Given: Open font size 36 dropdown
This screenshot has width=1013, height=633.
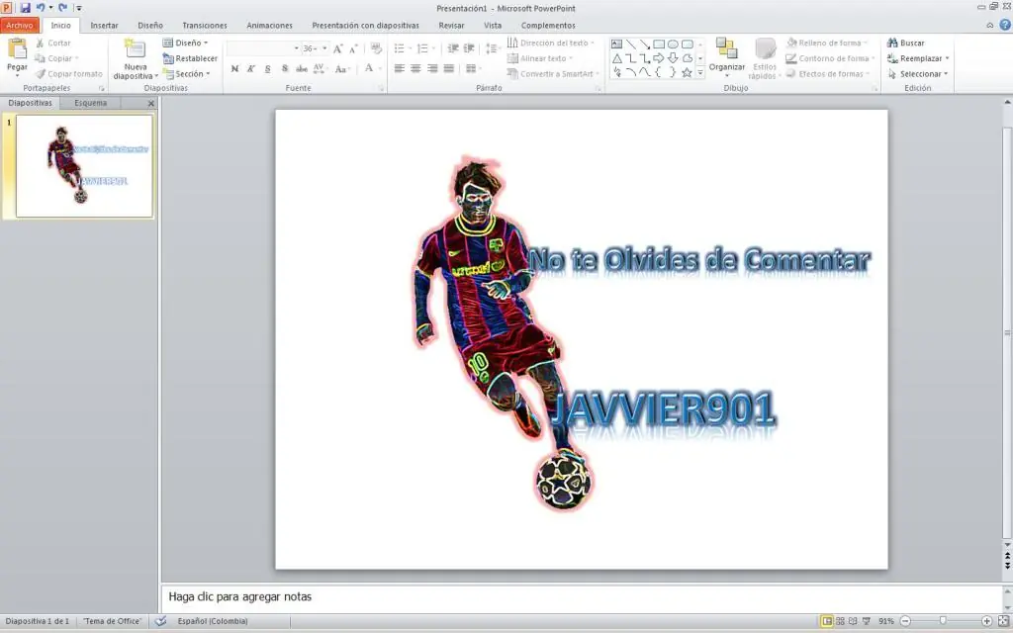Looking at the screenshot, I should pos(324,48).
